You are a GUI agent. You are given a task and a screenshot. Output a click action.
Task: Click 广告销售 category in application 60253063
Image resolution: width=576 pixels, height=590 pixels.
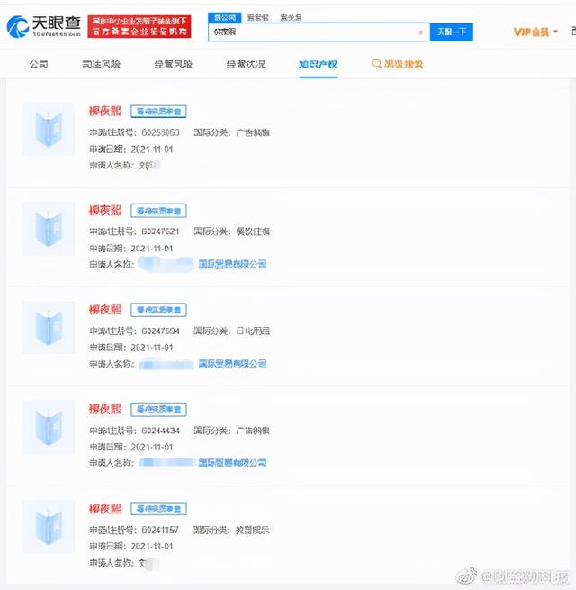point(253,132)
